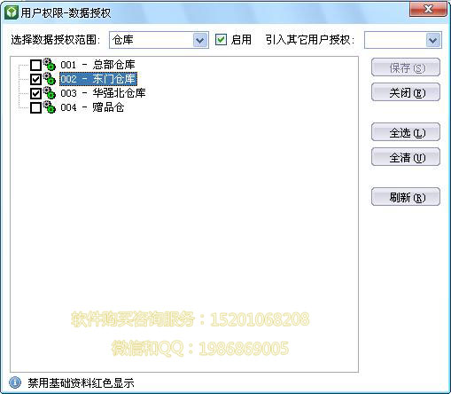This screenshot has height=394, width=451.
Task: Uncheck the 003 华强北仓库 checkbox
Action: click(x=35, y=93)
